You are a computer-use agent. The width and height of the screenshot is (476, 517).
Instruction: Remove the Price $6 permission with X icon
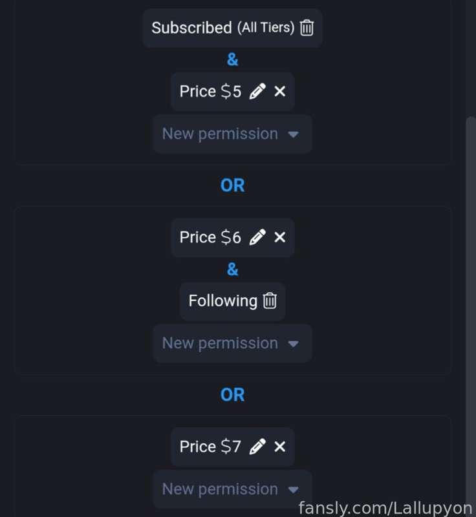[x=279, y=238]
